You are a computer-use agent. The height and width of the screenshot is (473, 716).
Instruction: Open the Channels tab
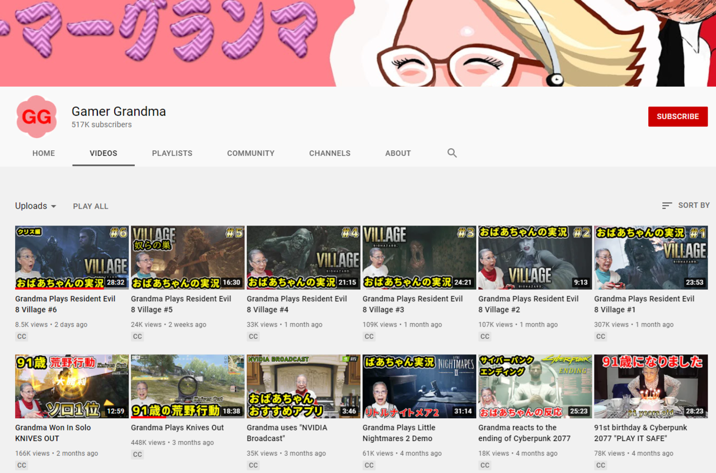[330, 153]
